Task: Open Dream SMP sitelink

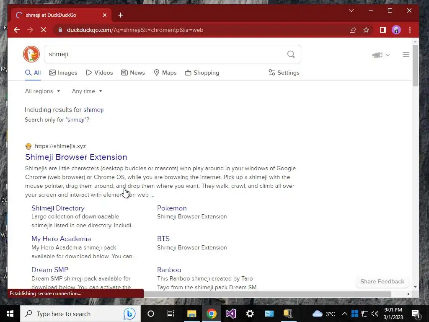Action: (x=50, y=270)
